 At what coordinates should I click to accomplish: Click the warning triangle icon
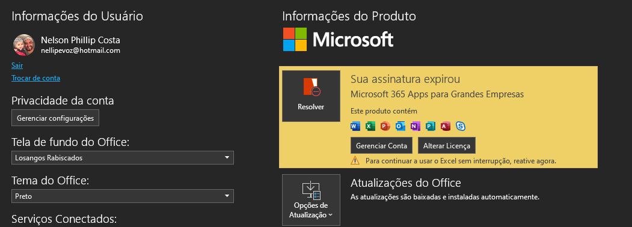[355, 160]
